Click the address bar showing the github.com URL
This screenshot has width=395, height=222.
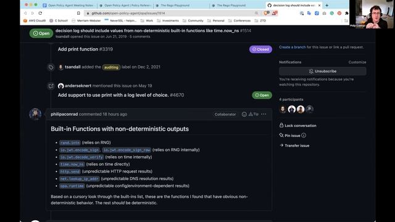pyautogui.click(x=172, y=13)
